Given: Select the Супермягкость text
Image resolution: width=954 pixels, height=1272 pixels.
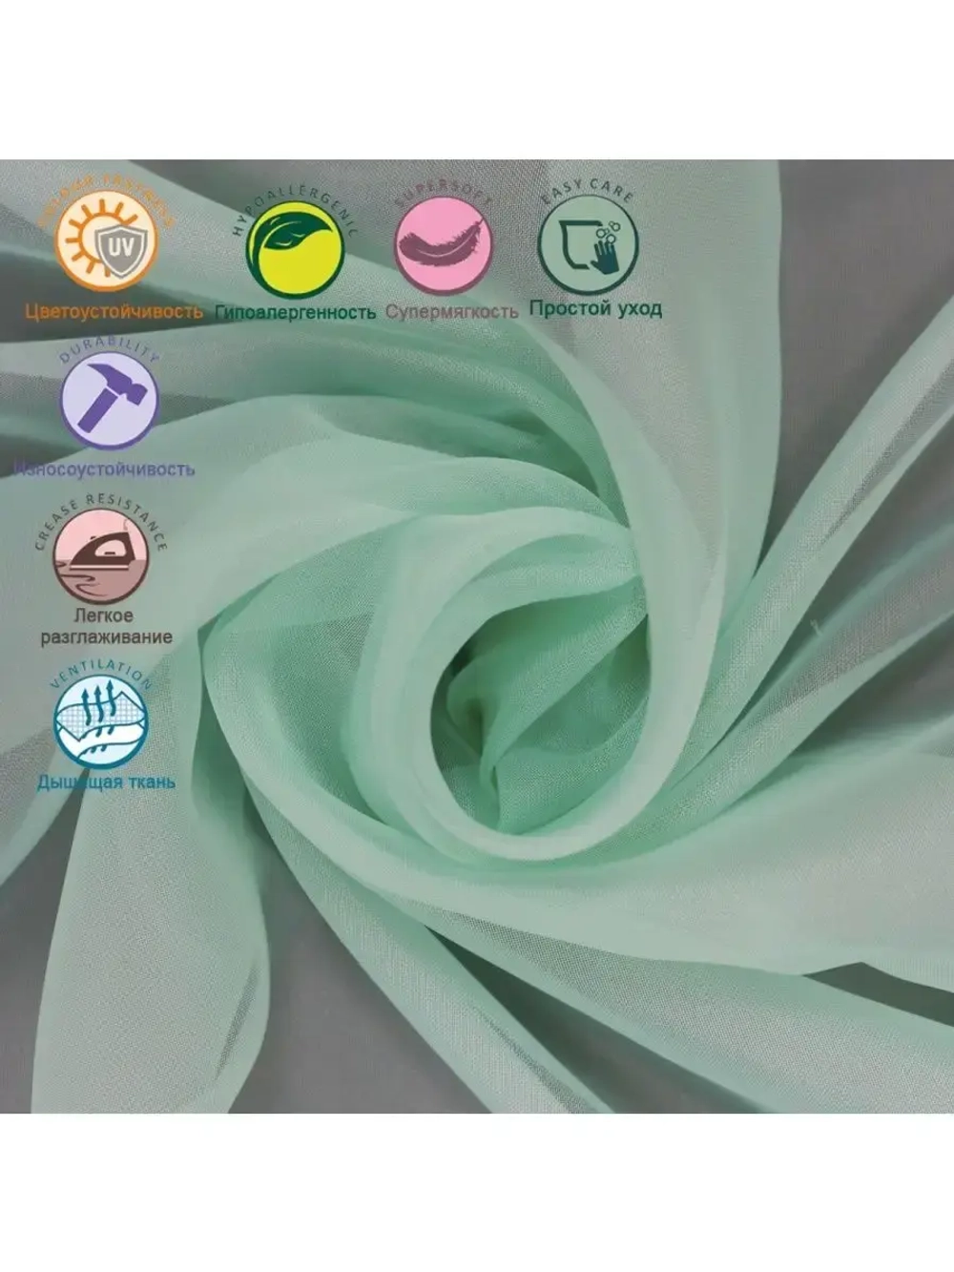Looking at the screenshot, I should 452,311.
